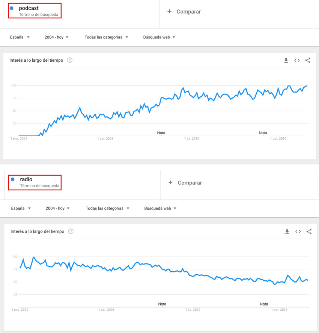Screen dimensions: 319x333
Task: Open help tooltip on the radio chart title
Action: (71, 231)
